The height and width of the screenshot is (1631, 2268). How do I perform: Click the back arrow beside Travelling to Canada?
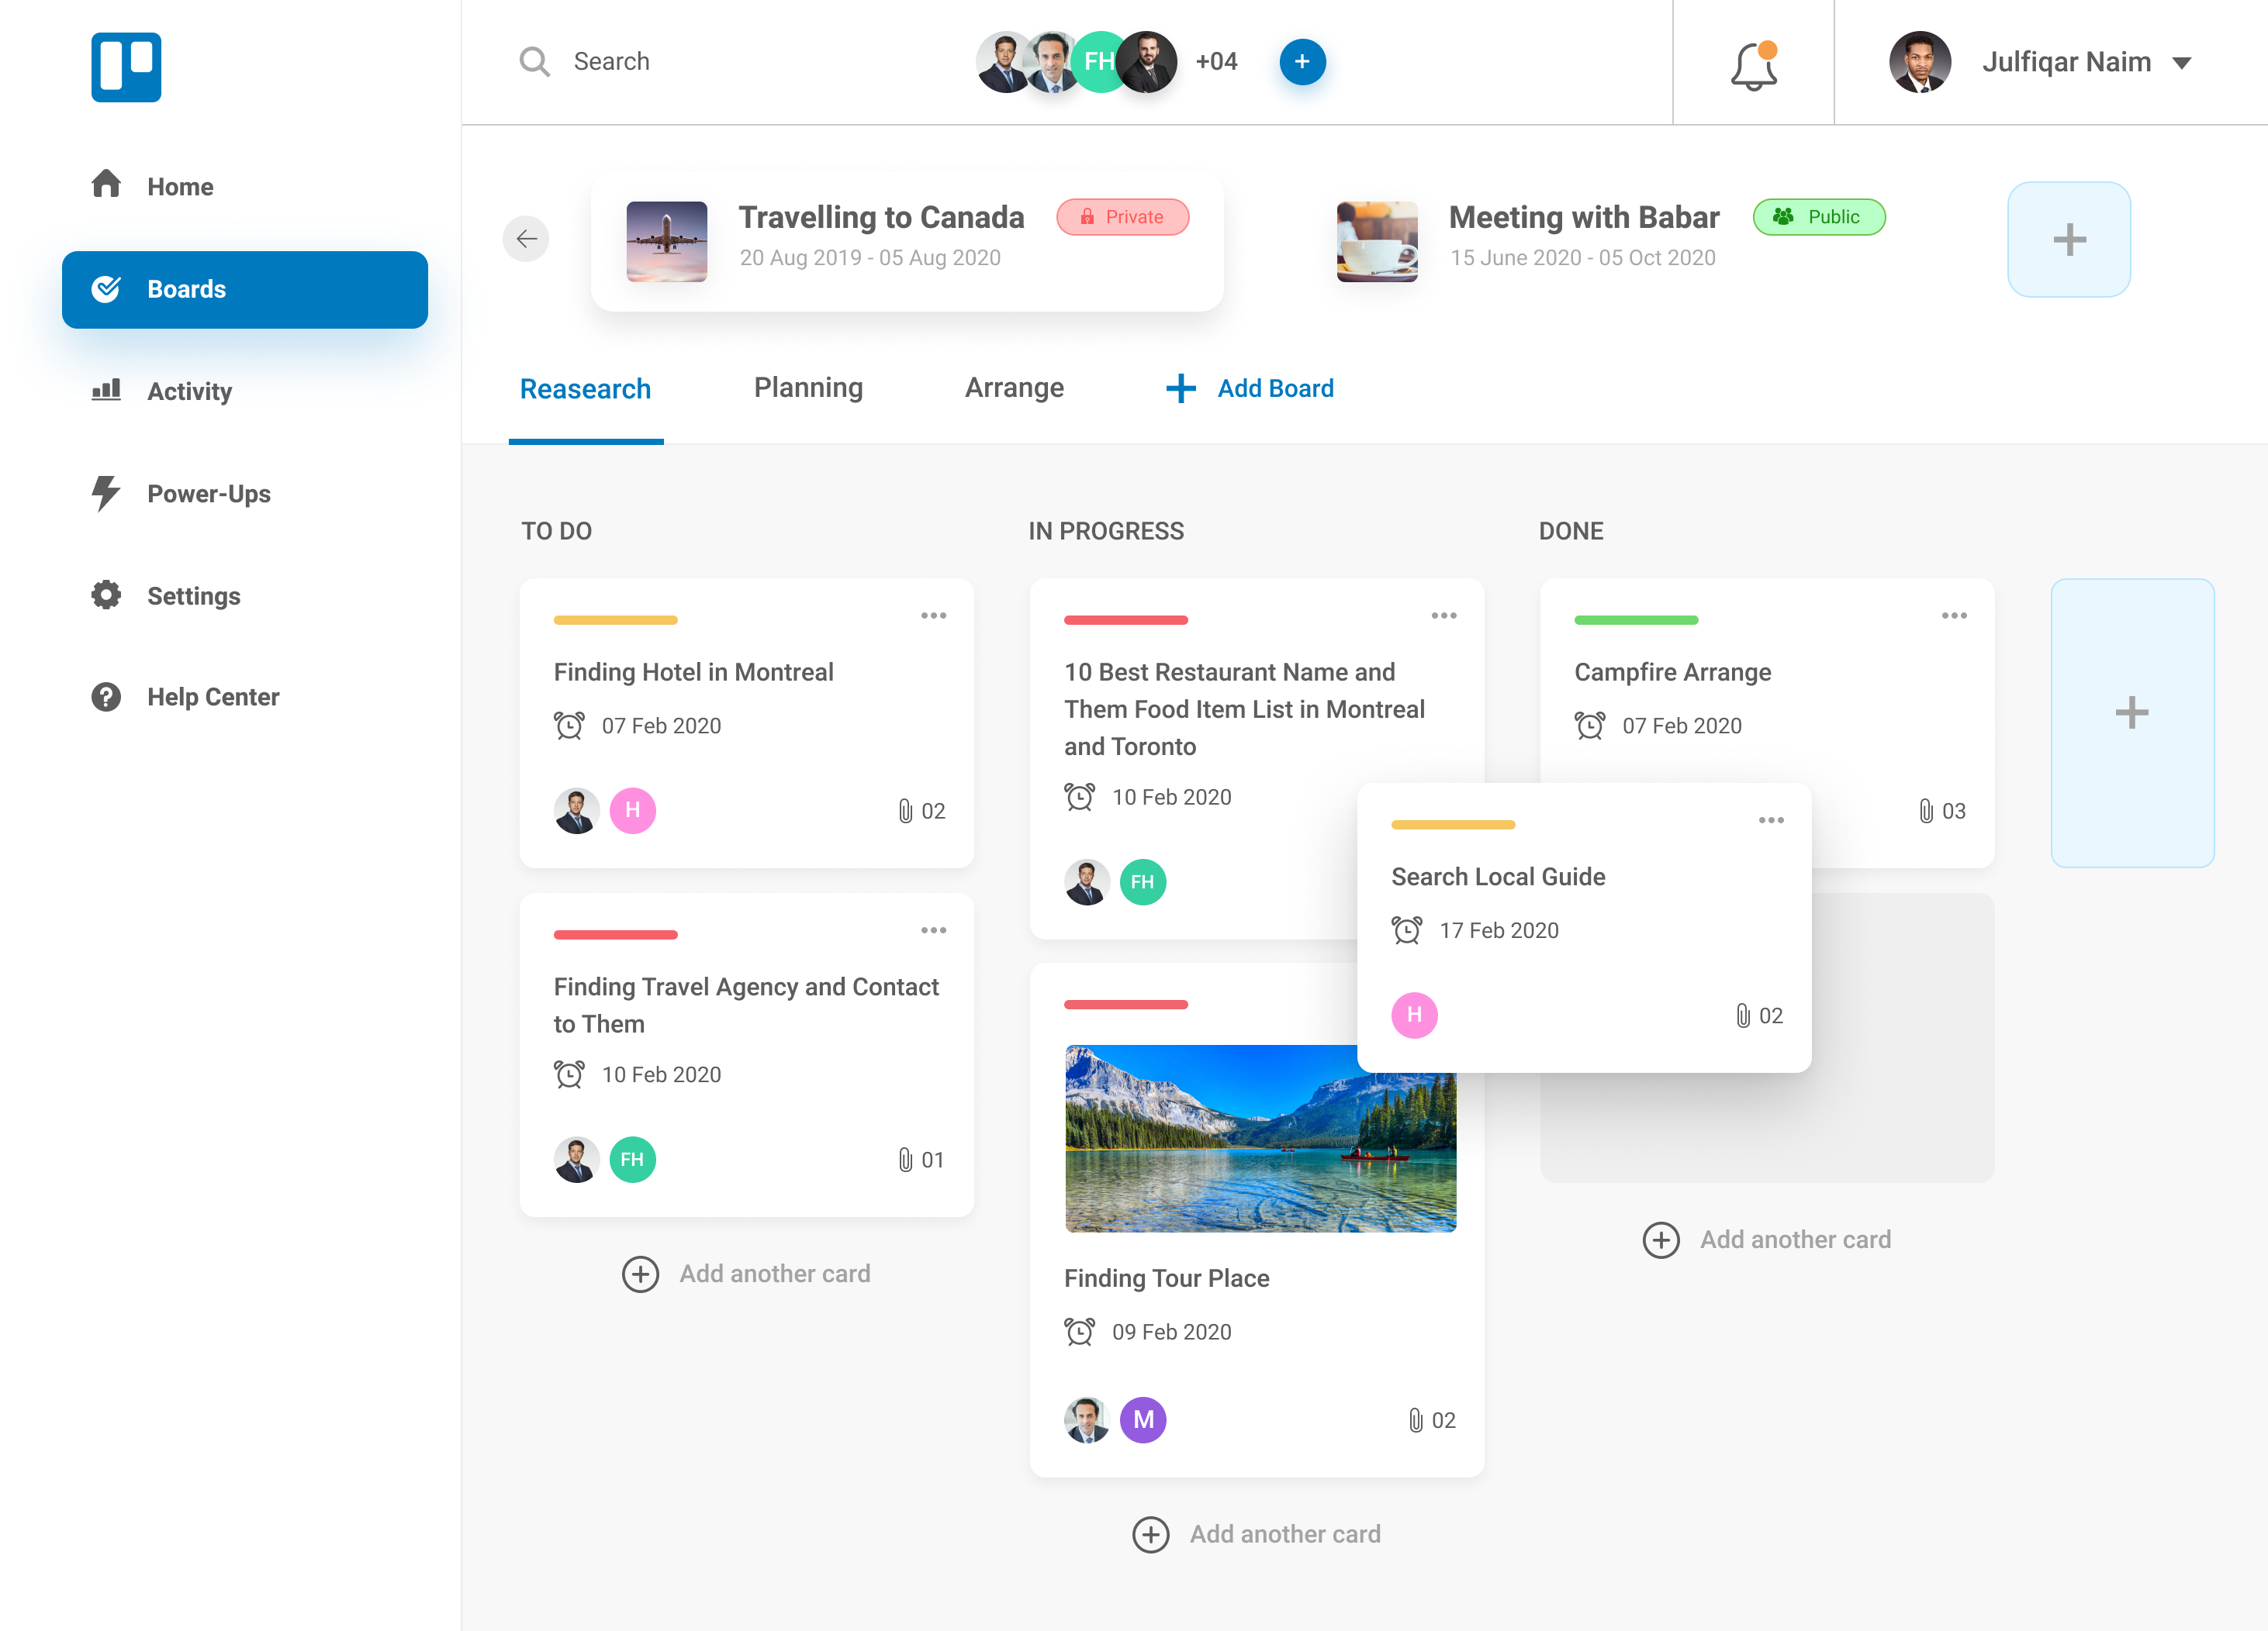[x=526, y=239]
